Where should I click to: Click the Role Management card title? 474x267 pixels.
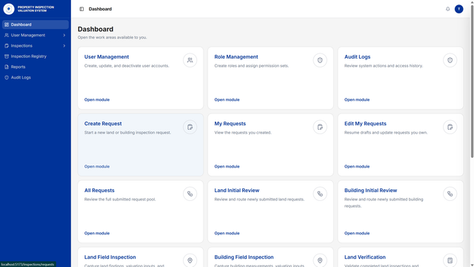click(236, 57)
